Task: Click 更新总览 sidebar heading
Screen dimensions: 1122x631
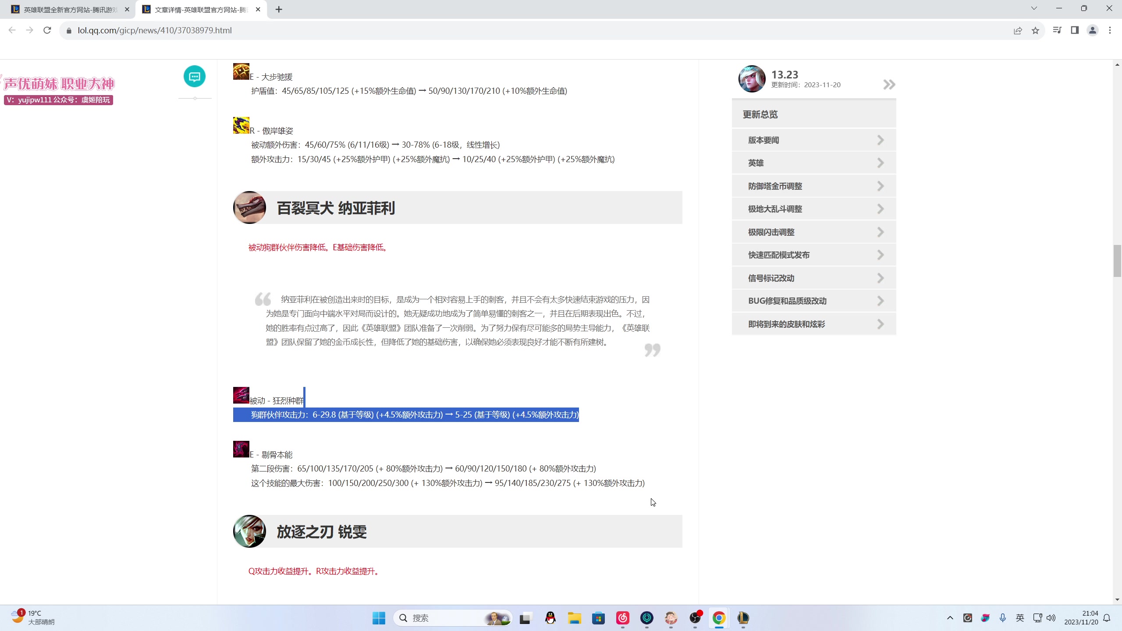Action: pos(760,114)
